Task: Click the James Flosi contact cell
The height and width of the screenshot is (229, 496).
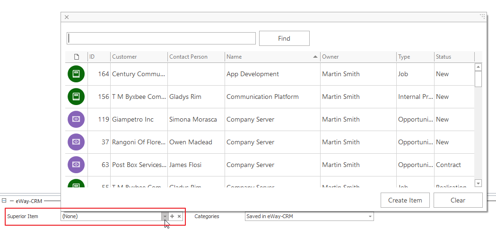Action: (196, 165)
